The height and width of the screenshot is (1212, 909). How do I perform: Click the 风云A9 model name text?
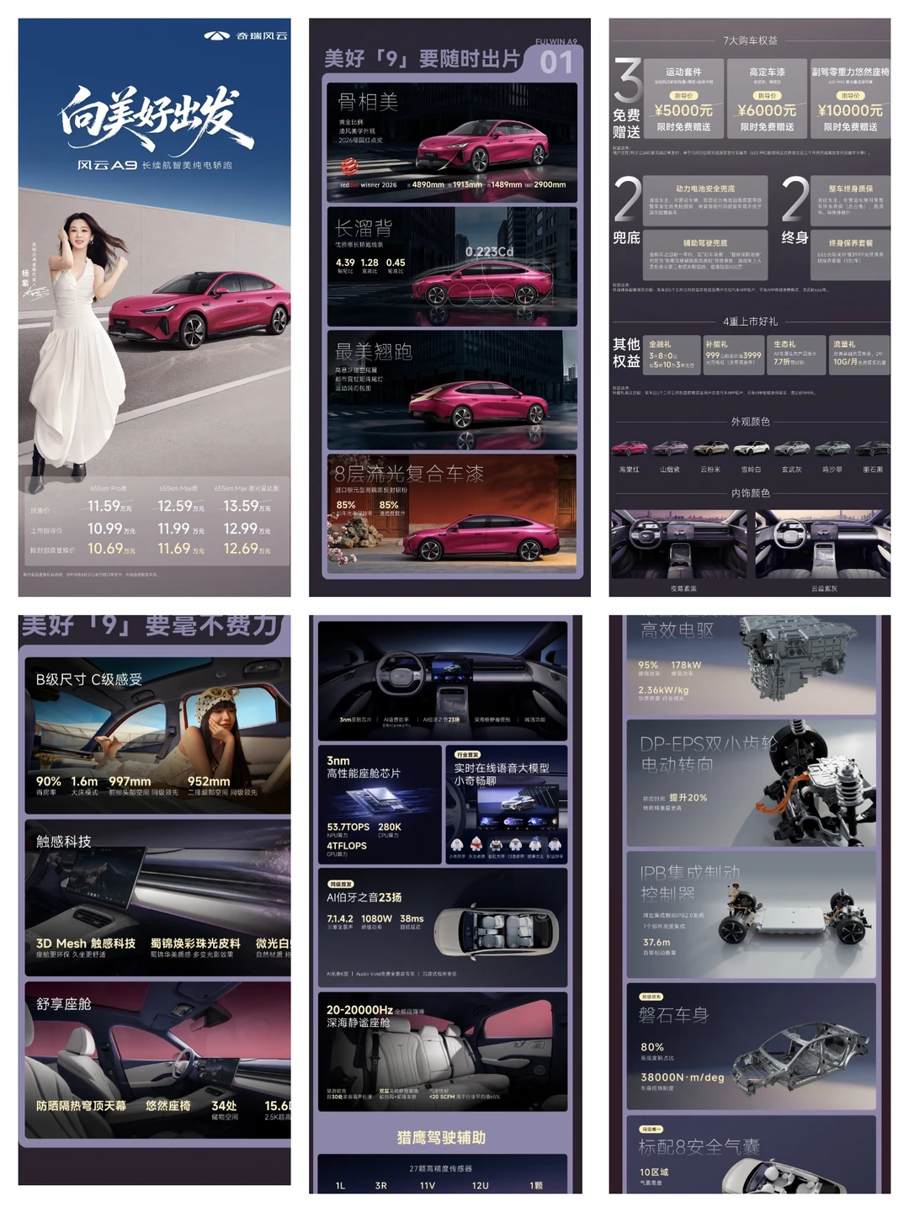pos(106,165)
